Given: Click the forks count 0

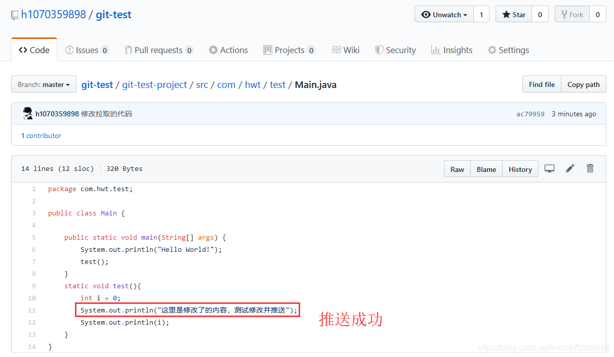Looking at the screenshot, I should tap(598, 15).
